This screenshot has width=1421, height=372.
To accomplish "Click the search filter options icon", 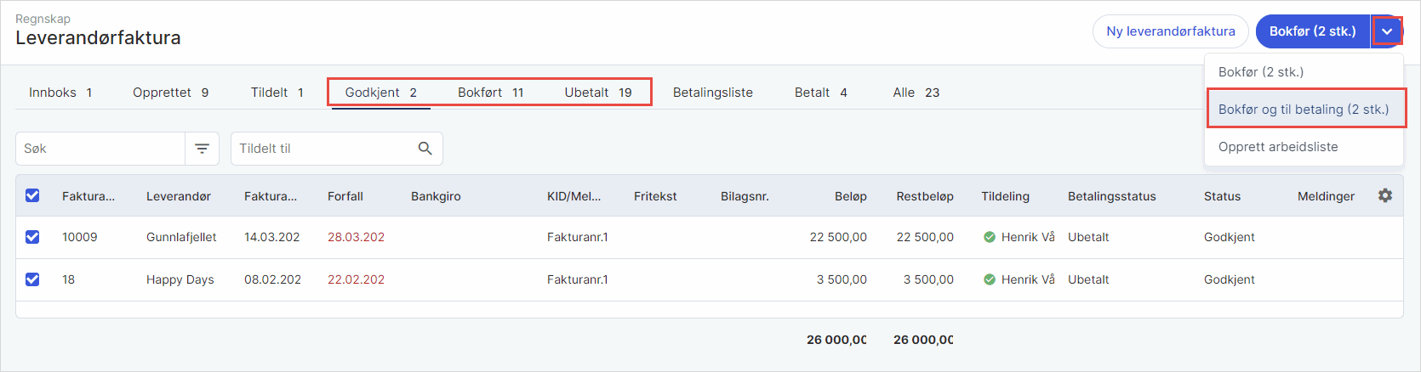I will point(202,149).
